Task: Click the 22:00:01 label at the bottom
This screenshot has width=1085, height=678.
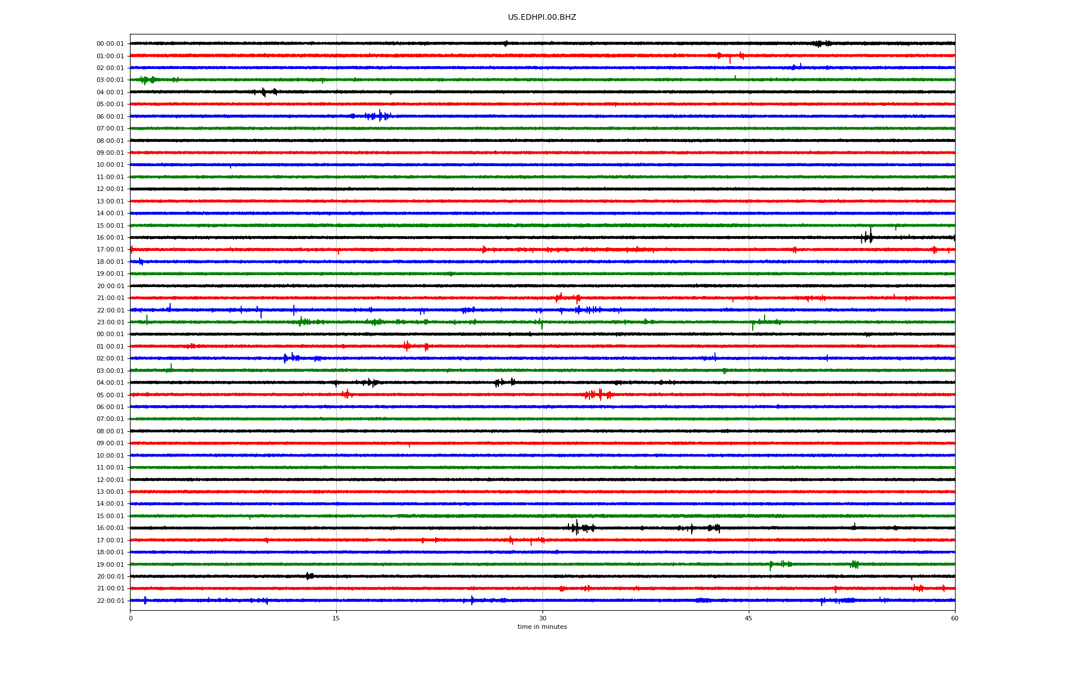Action: (x=110, y=601)
